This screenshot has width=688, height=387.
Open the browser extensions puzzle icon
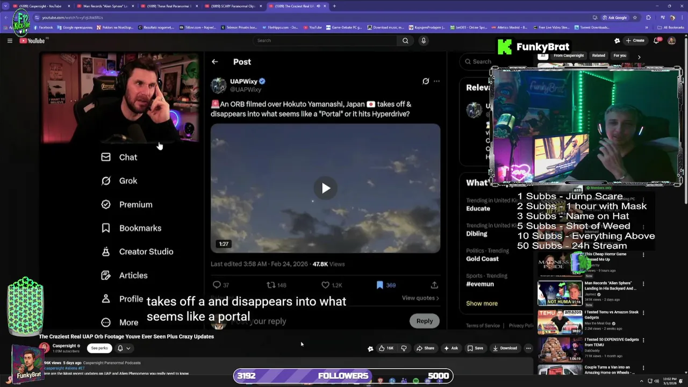pyautogui.click(x=649, y=18)
